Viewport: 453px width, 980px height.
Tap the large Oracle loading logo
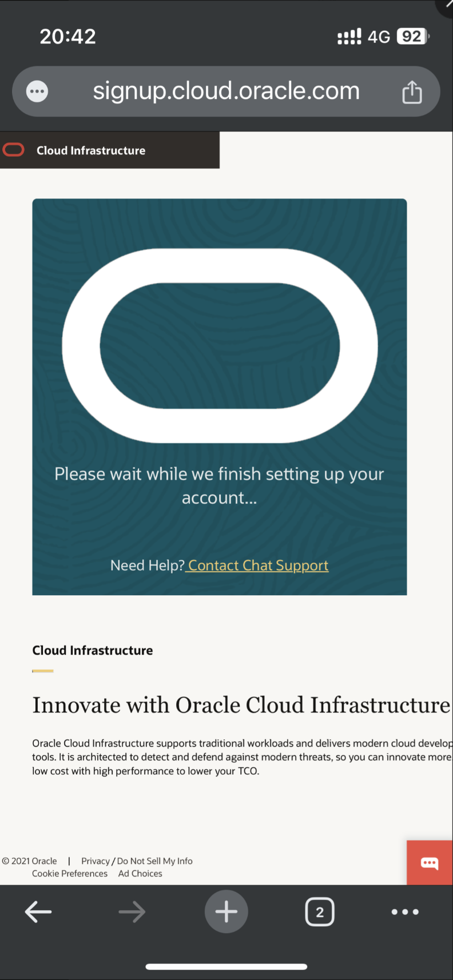coord(220,345)
